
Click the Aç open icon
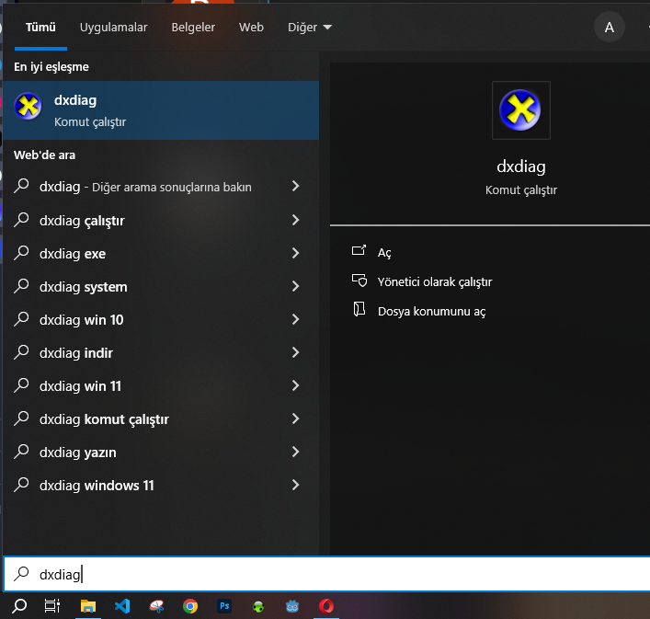[x=359, y=251]
